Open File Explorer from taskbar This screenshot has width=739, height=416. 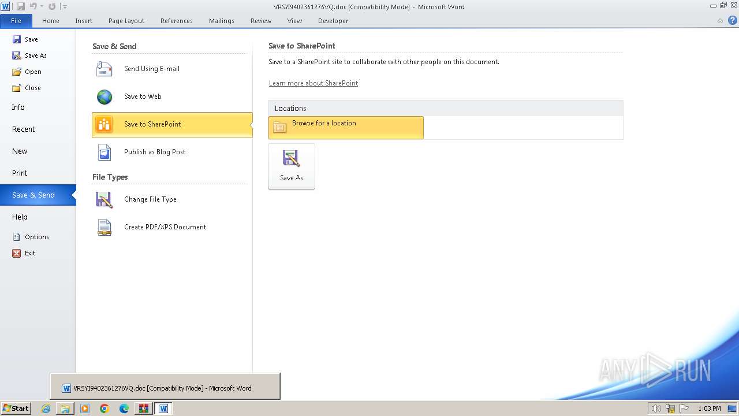click(65, 408)
